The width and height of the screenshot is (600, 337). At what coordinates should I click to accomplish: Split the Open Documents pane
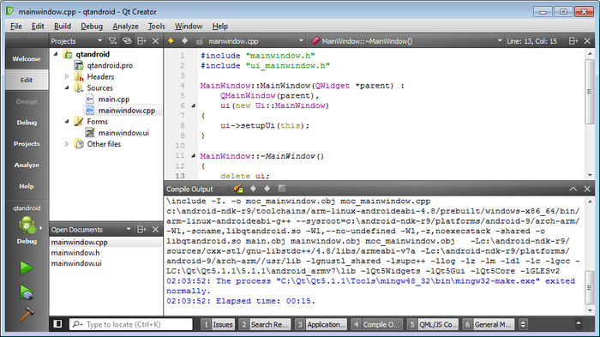pos(141,230)
